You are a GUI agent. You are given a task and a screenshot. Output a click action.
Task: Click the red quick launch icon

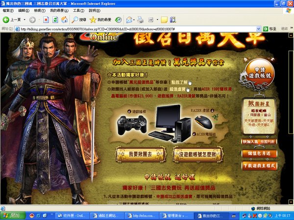[x=32, y=216]
